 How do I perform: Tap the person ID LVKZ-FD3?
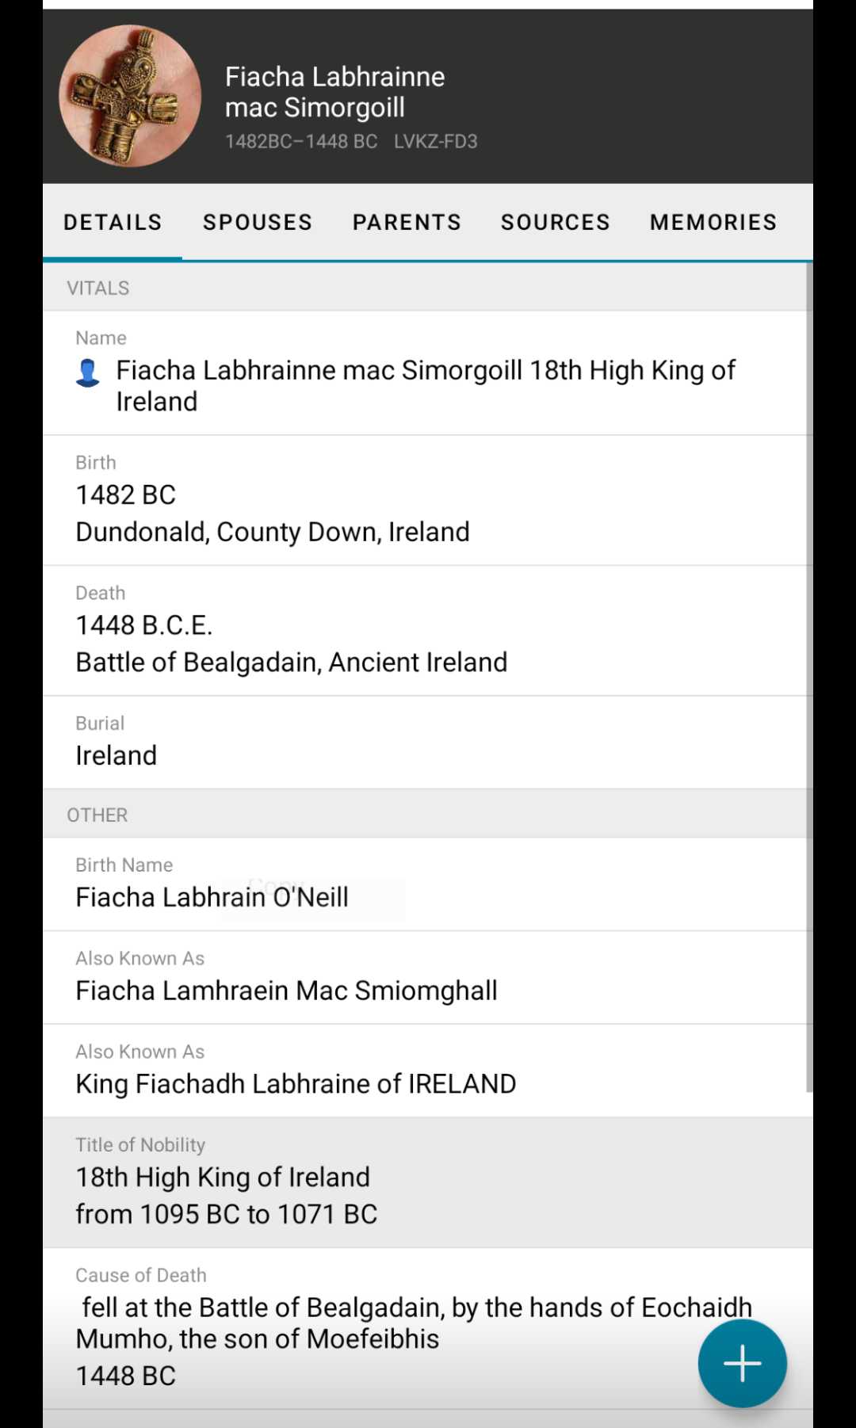435,142
